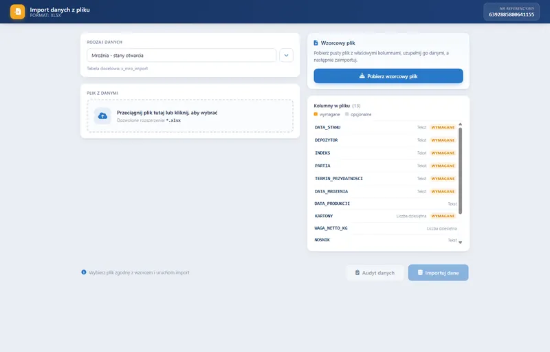
Task: Select the INDEKS column row
Action: pos(386,153)
